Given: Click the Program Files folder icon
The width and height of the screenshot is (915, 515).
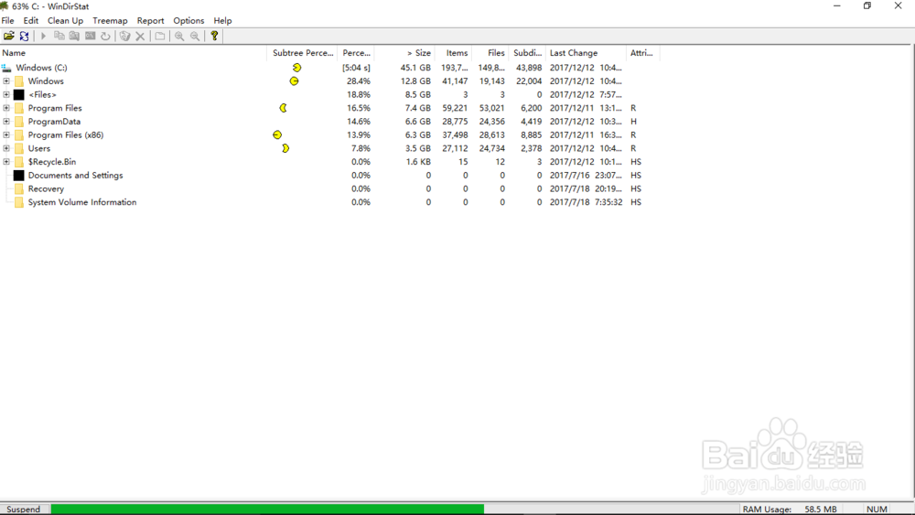Looking at the screenshot, I should (19, 108).
